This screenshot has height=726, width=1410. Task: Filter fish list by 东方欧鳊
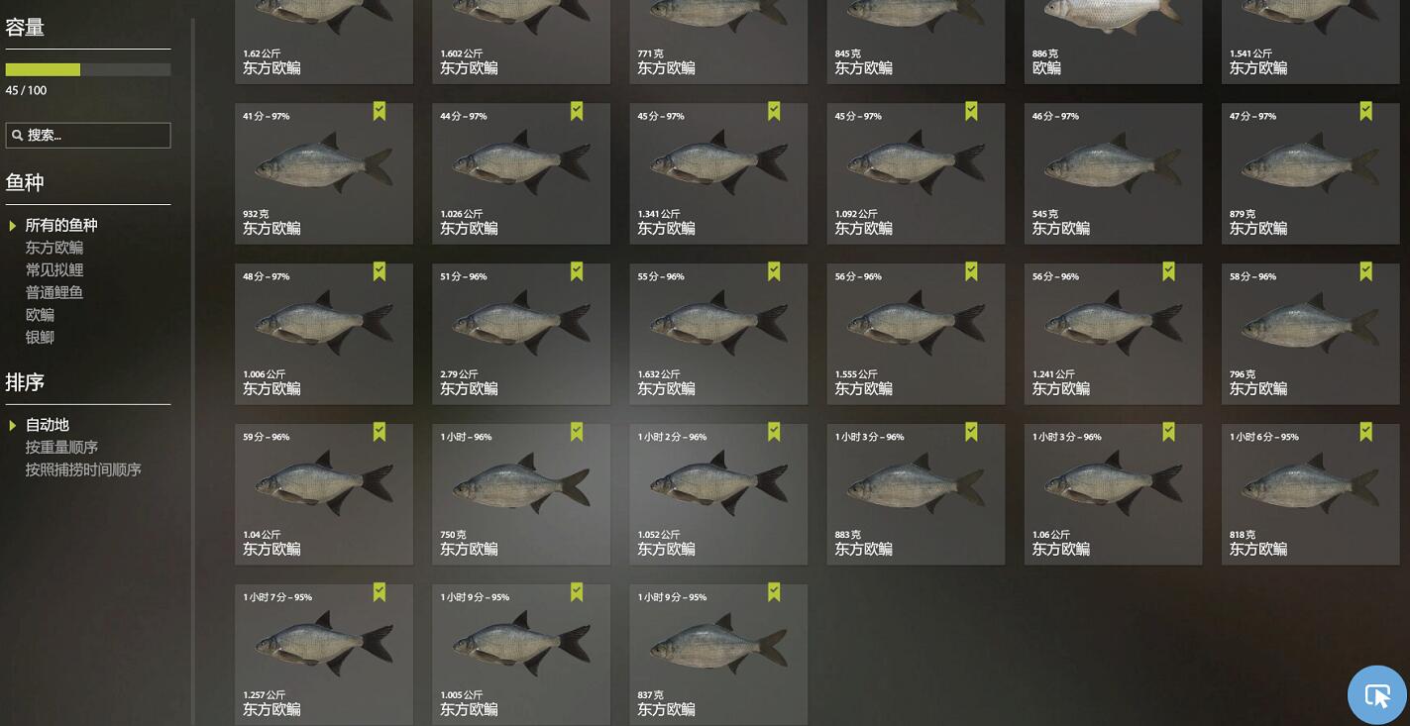[54, 248]
